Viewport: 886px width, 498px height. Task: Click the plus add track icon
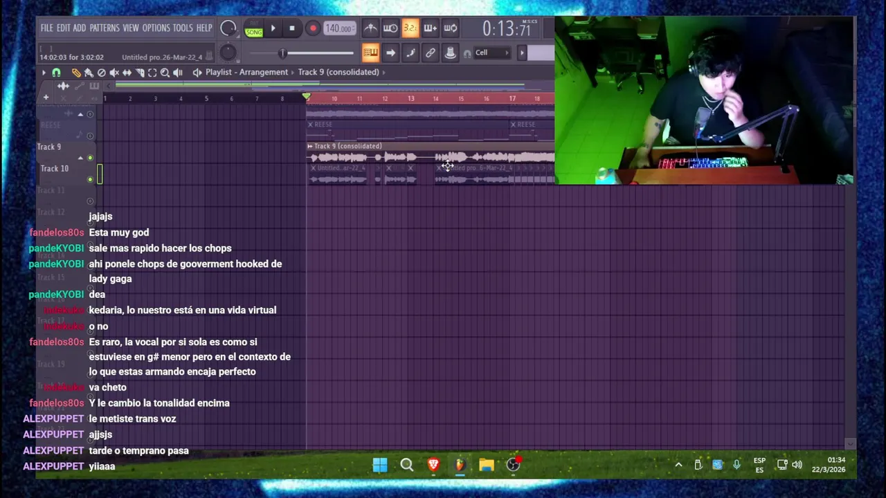tap(46, 97)
